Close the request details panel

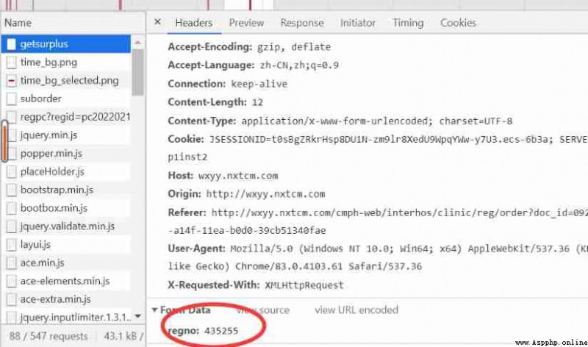(157, 22)
